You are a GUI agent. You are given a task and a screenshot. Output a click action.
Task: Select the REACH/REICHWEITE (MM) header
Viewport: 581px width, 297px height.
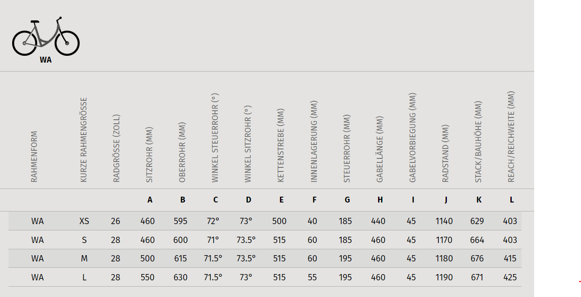[x=511, y=137]
